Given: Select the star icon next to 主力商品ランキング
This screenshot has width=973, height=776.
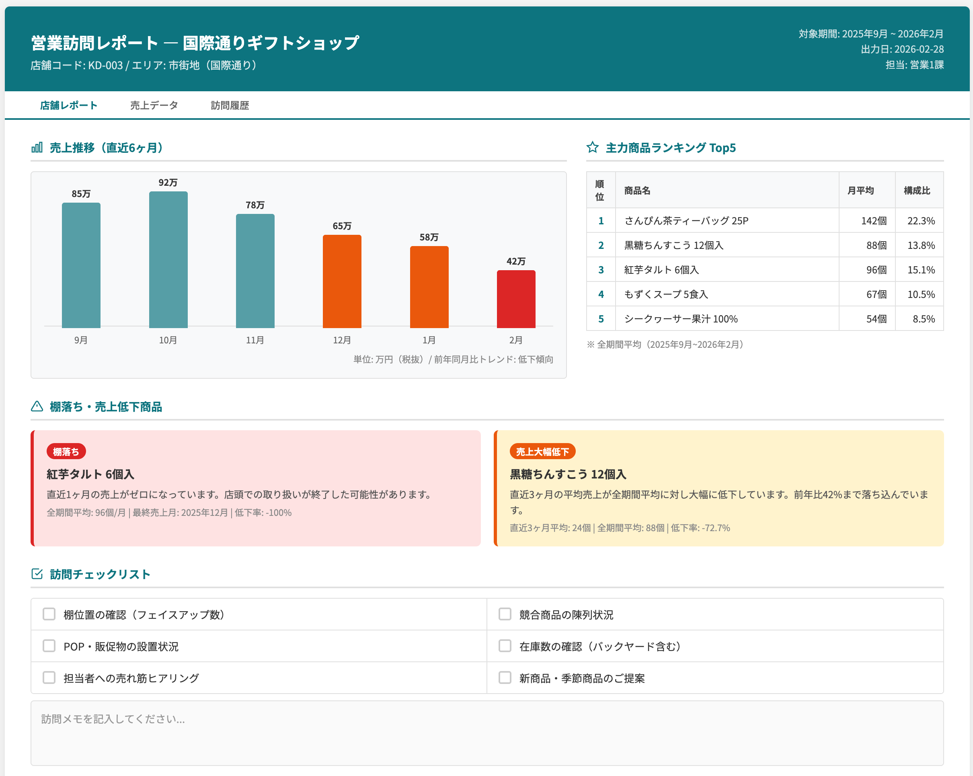Looking at the screenshot, I should [593, 147].
